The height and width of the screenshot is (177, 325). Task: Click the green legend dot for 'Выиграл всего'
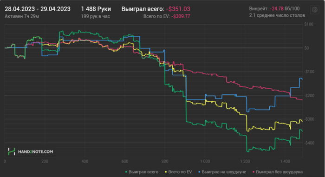coord(126,172)
